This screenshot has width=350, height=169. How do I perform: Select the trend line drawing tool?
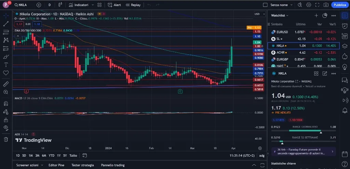[6, 24]
